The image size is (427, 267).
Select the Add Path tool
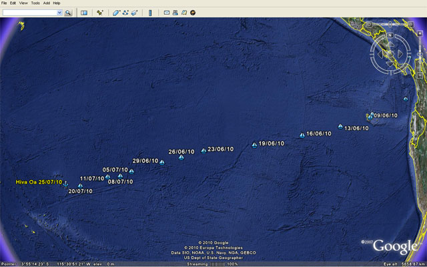tap(125, 13)
